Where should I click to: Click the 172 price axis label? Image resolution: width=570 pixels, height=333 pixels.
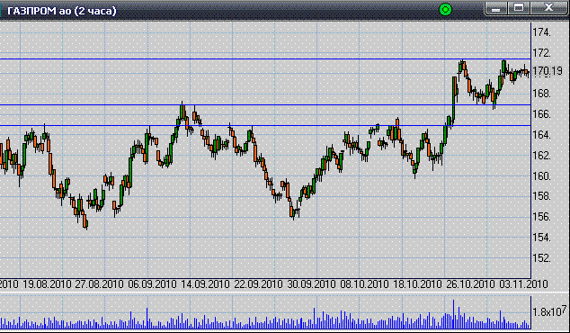click(x=541, y=53)
